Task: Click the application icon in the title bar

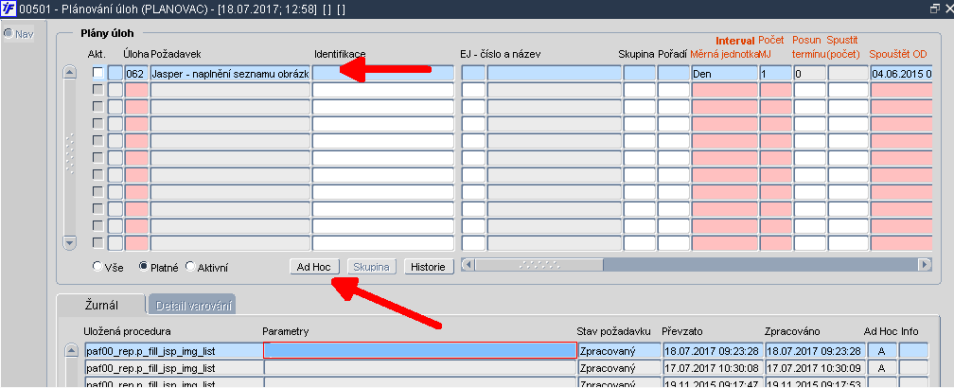Action: [9, 9]
